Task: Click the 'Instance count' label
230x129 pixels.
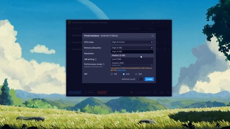Action: click(x=128, y=79)
